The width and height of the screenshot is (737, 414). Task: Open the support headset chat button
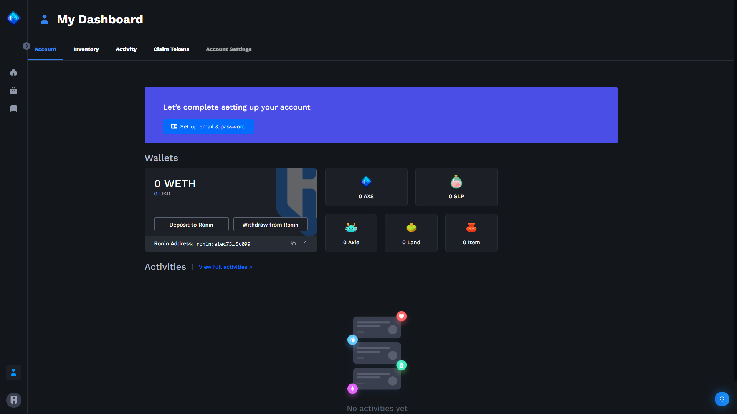pyautogui.click(x=722, y=399)
